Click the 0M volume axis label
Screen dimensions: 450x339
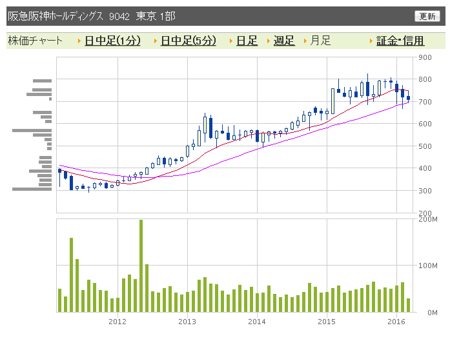[433, 313]
